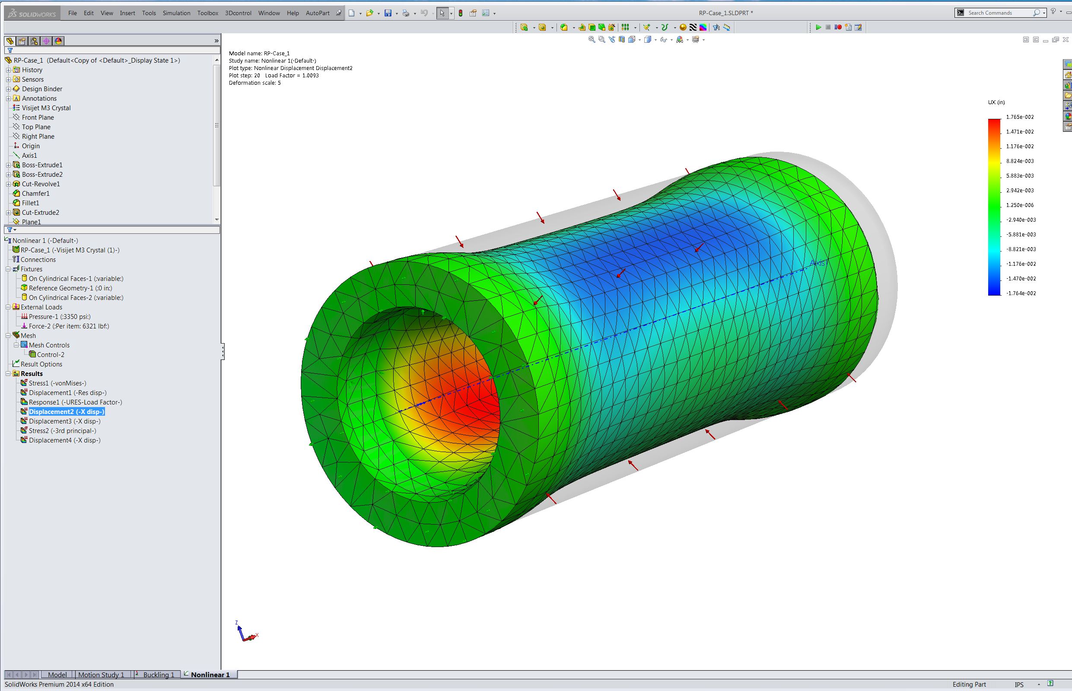Switch to the PropertyManager panel tab

tap(22, 41)
